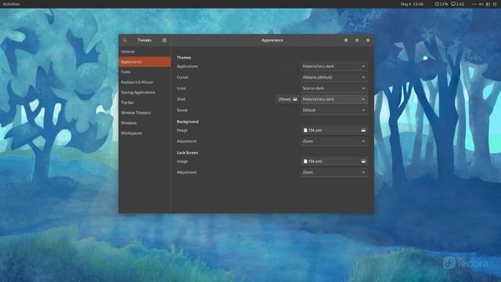Select the Appearance category
The width and height of the screenshot is (501, 282).
145,62
